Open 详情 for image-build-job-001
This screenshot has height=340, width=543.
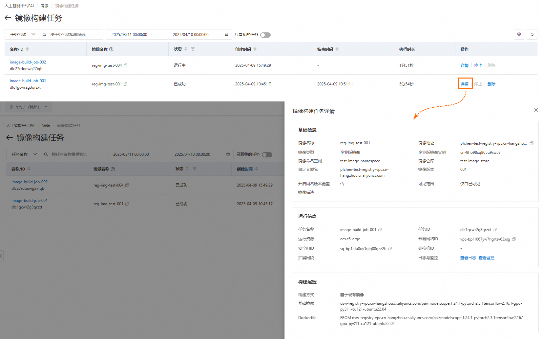[464, 84]
